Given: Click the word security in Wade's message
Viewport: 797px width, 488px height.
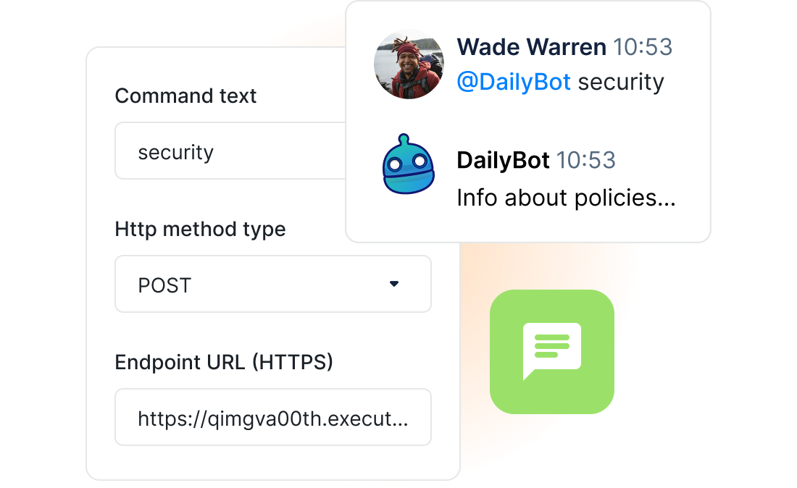Looking at the screenshot, I should tap(621, 83).
